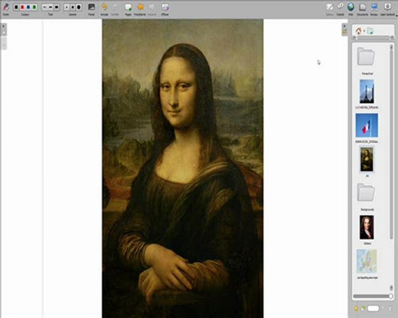398x318 pixels.
Task: Select the Europe map thumbnail
Action: (367, 261)
